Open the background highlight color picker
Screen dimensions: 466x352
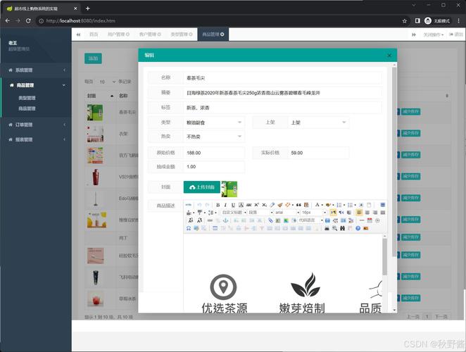pos(328,205)
